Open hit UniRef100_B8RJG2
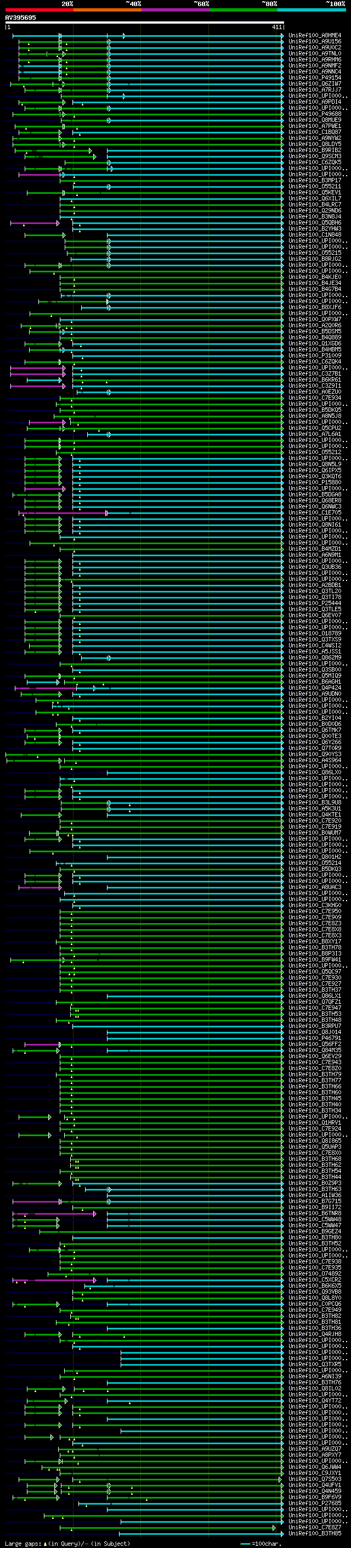The width and height of the screenshot is (351, 1548). coord(315,259)
